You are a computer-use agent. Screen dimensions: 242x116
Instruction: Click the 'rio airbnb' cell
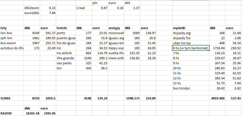click(x=66, y=53)
